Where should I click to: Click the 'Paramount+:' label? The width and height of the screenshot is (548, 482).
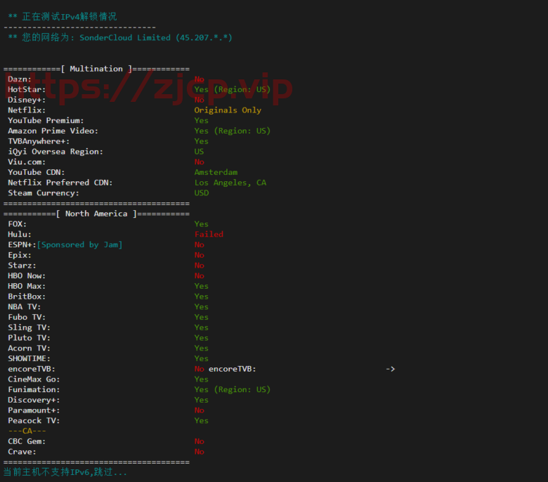[x=34, y=410]
